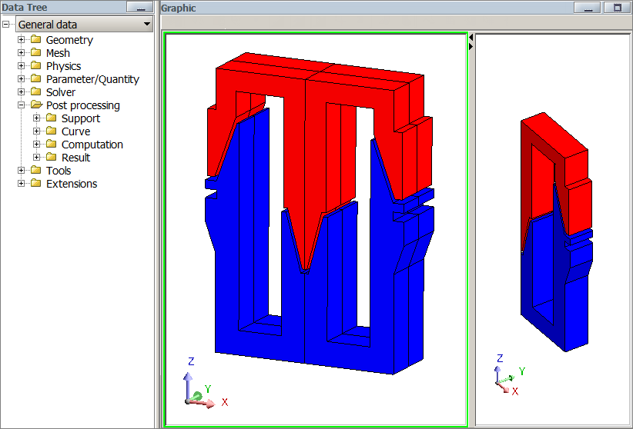Click the Solver folder icon
Image resolution: width=633 pixels, height=429 pixels.
click(x=35, y=92)
